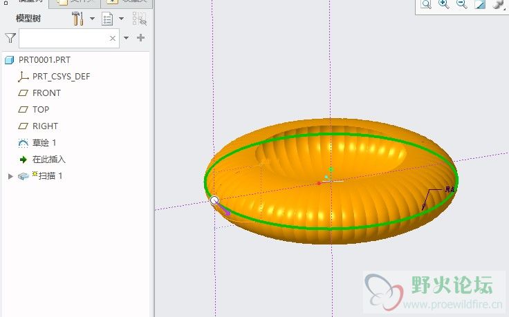Click the sketch icon beside 草绘 1

click(23, 143)
